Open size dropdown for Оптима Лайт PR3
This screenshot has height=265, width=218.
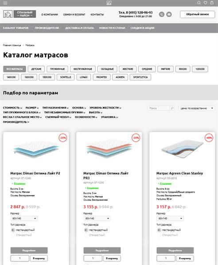tap(97, 219)
